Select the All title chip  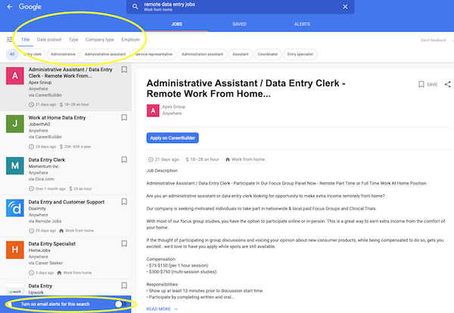(x=12, y=54)
